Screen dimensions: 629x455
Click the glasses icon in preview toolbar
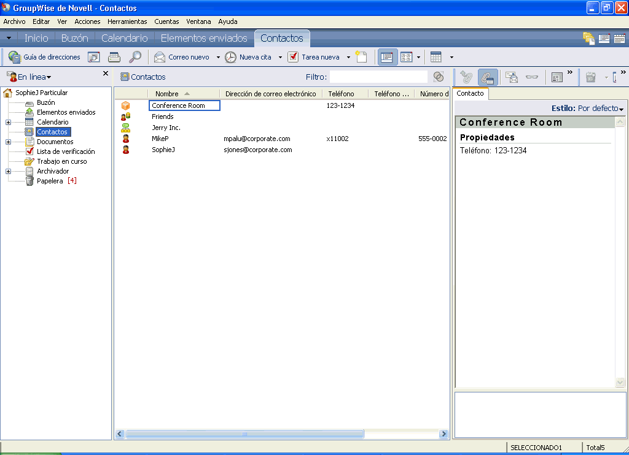pos(532,77)
